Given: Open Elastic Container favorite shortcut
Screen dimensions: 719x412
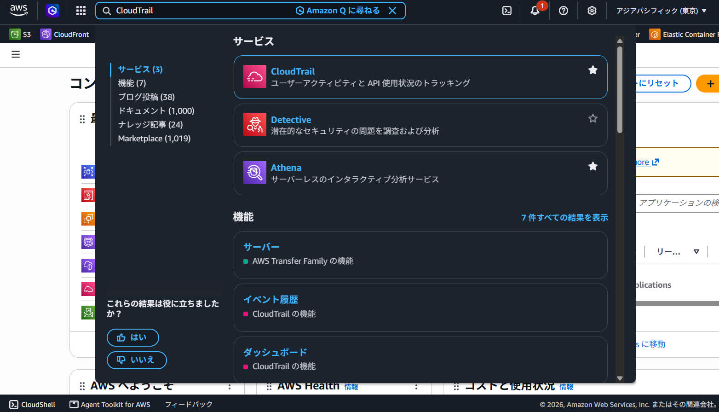Looking at the screenshot, I should pyautogui.click(x=684, y=35).
